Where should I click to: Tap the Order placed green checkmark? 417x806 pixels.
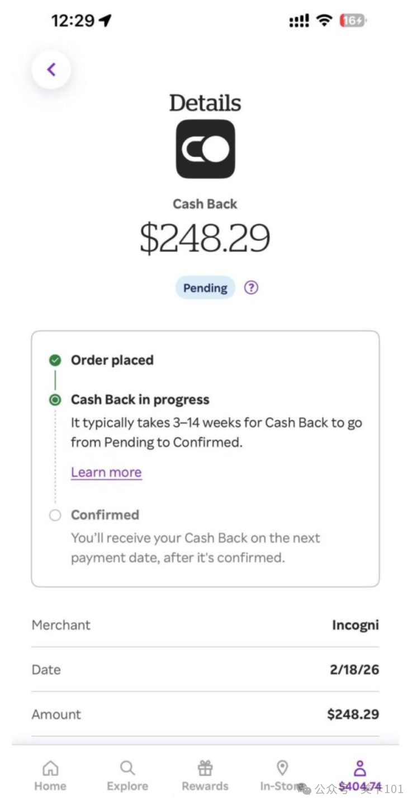55,360
